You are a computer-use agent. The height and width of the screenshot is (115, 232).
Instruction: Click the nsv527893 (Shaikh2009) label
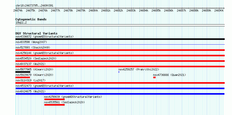33,47
